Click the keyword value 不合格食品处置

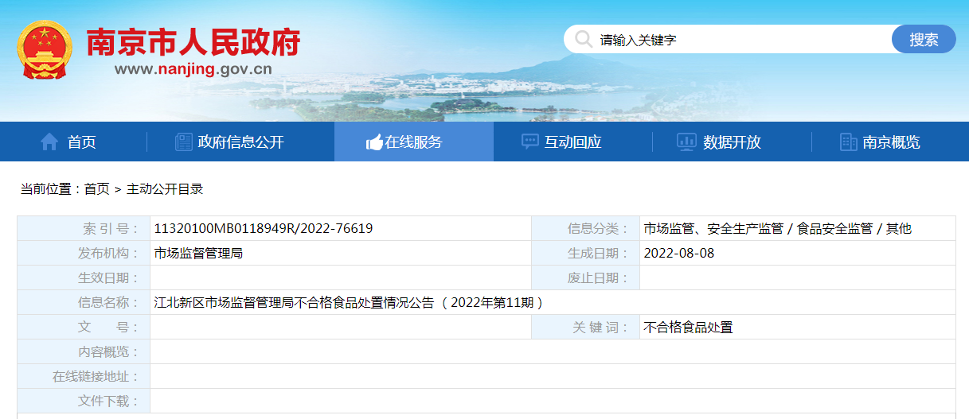(x=688, y=328)
